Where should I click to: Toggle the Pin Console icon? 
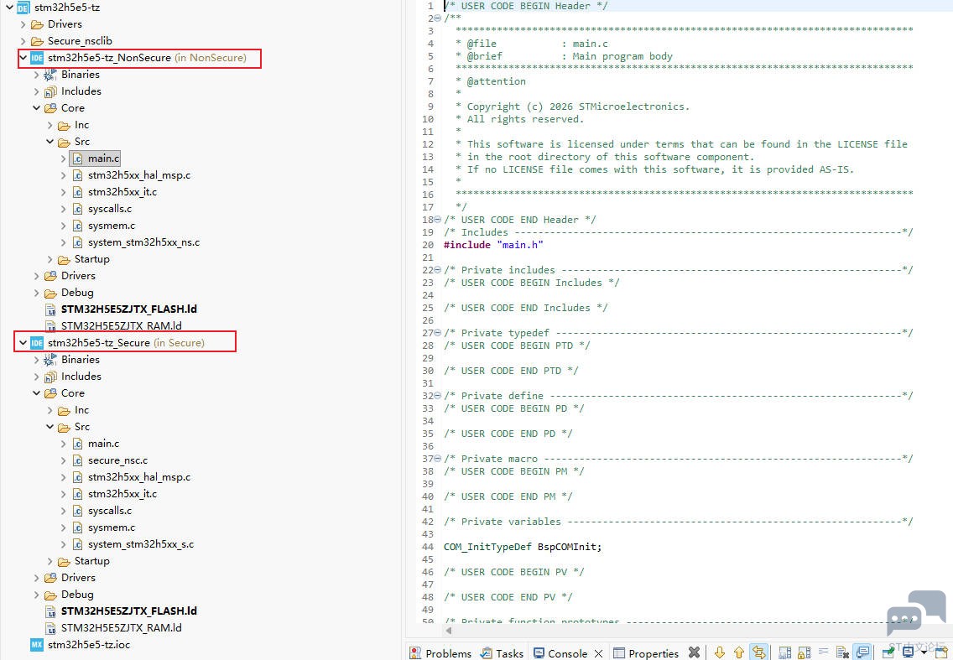(888, 652)
